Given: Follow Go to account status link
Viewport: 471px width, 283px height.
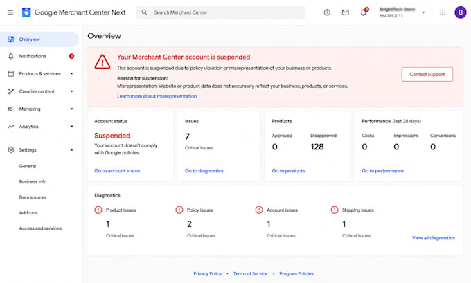Looking at the screenshot, I should (117, 170).
